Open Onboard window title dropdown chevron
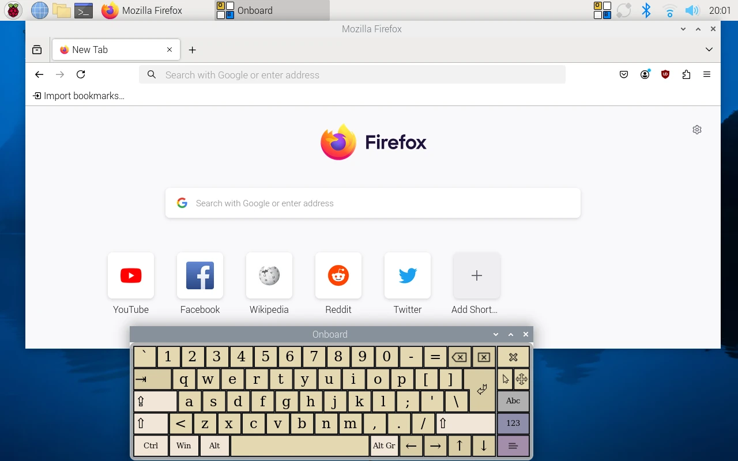 pyautogui.click(x=496, y=334)
